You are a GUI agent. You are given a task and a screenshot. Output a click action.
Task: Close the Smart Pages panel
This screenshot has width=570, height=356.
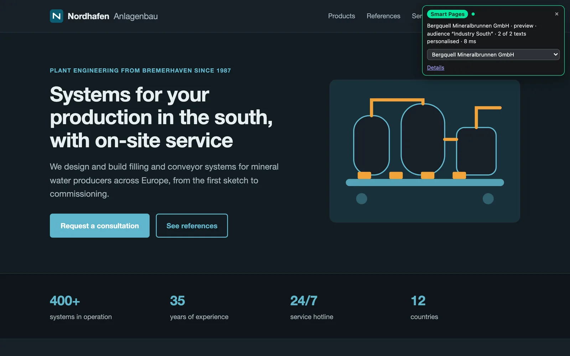(x=556, y=14)
